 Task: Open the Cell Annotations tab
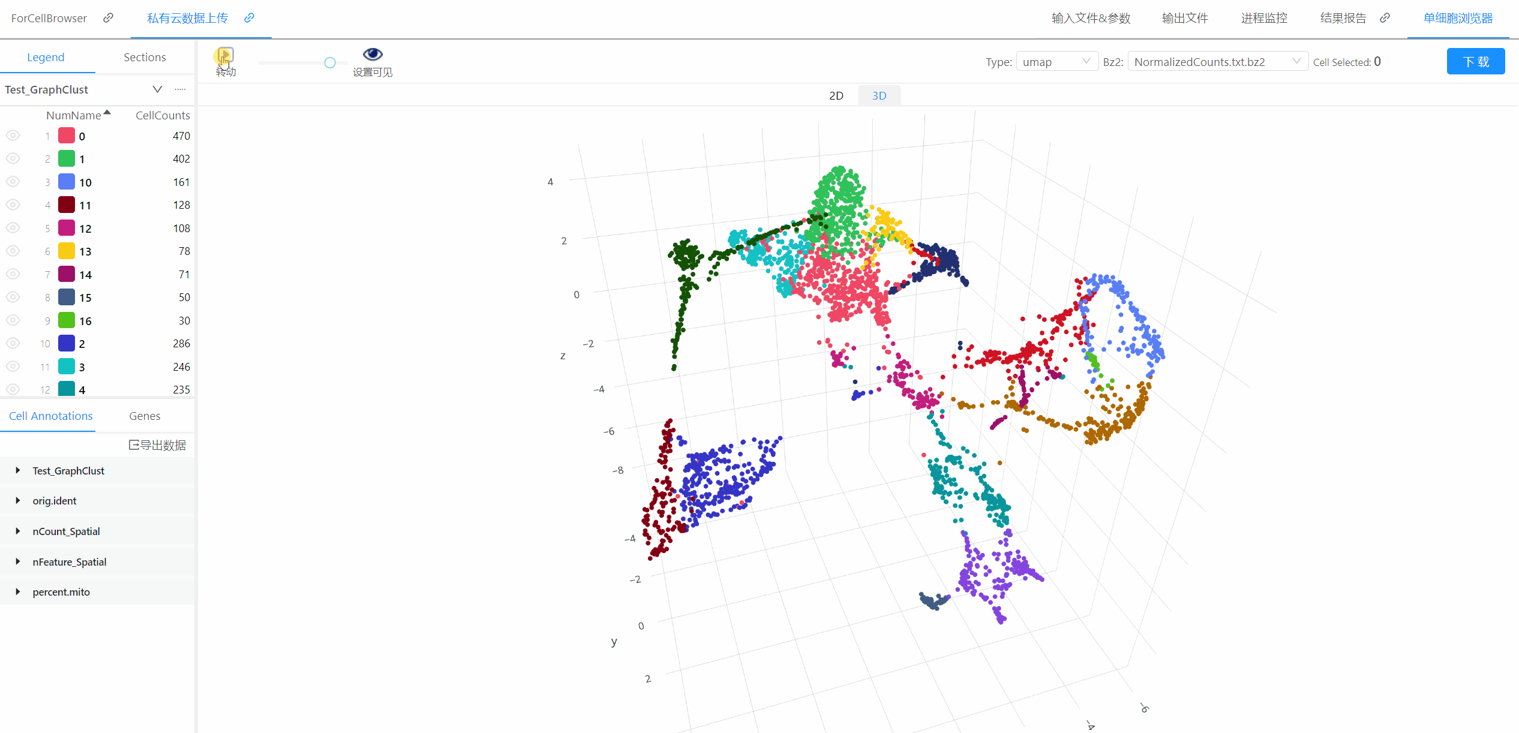51,416
